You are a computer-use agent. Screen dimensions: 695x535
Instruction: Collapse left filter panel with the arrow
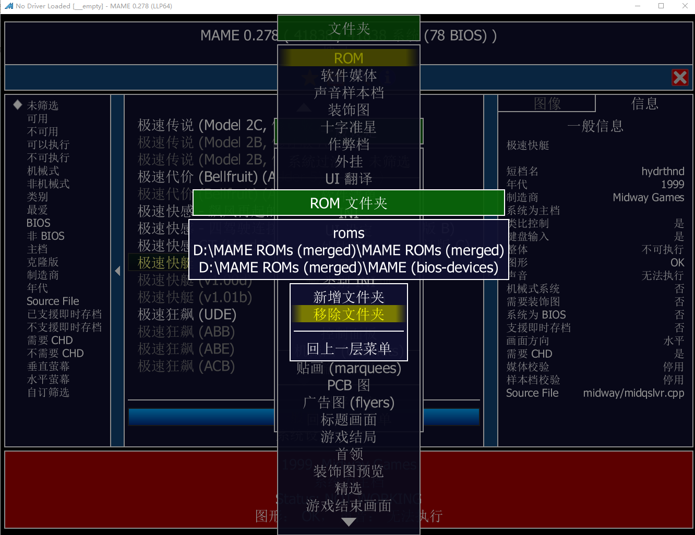point(117,271)
